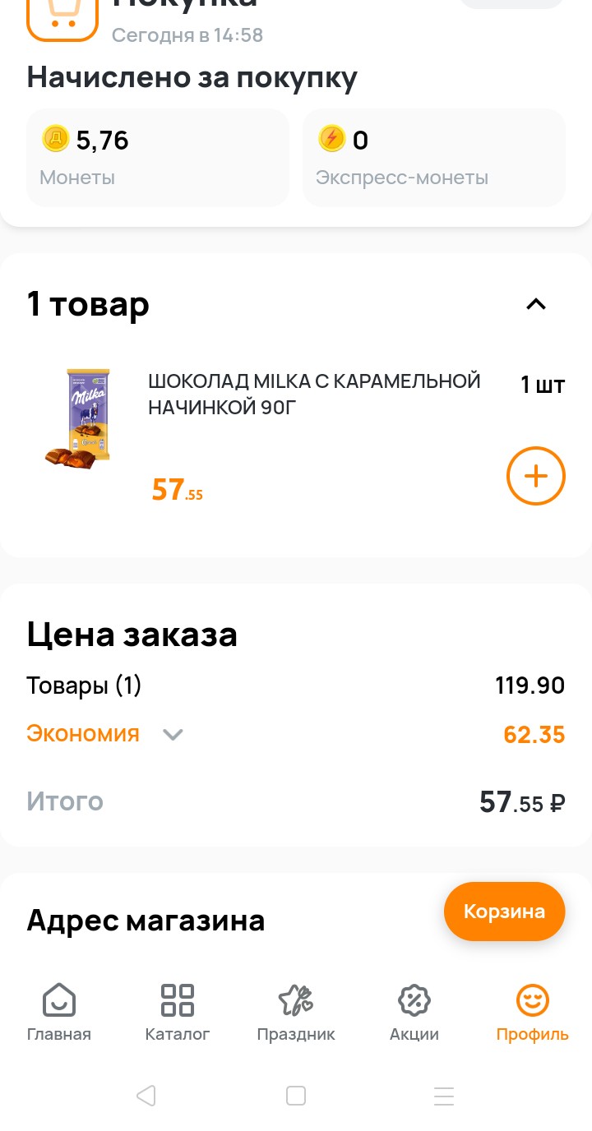Tap the Milka caramel chocolate product name

[314, 394]
